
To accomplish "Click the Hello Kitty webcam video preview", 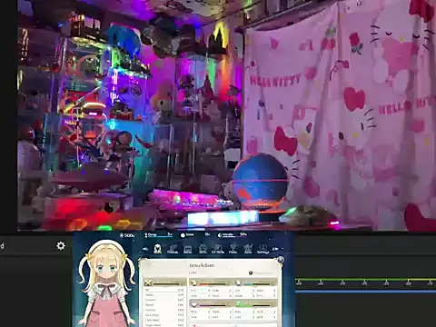I will [x=226, y=115].
